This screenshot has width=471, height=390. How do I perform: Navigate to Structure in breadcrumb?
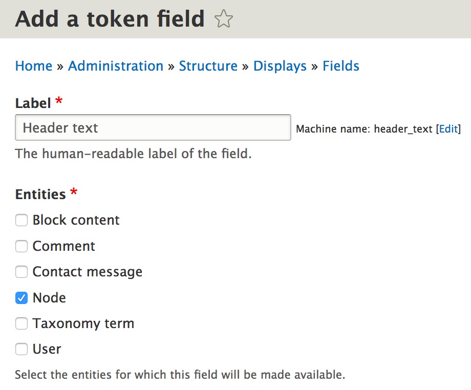click(x=208, y=66)
